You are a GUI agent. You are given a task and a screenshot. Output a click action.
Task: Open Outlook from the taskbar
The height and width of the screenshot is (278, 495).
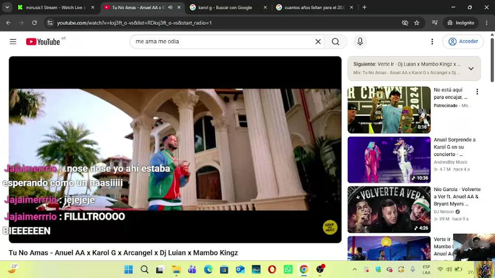pyautogui.click(x=240, y=270)
